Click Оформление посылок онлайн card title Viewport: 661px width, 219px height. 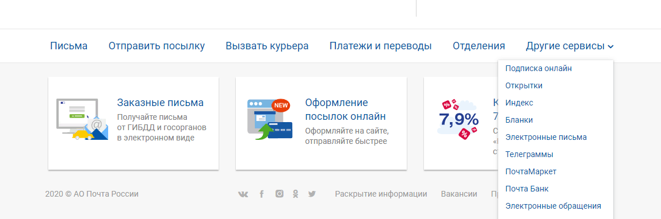345,109
